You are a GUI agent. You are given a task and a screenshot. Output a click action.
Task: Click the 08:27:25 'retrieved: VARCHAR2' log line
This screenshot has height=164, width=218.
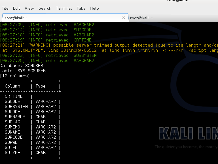[x=47, y=61]
